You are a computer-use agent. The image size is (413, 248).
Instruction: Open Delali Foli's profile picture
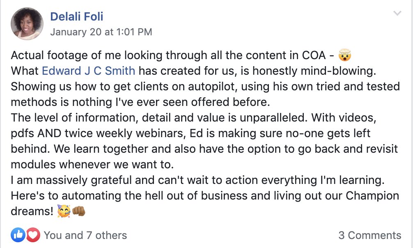[28, 24]
